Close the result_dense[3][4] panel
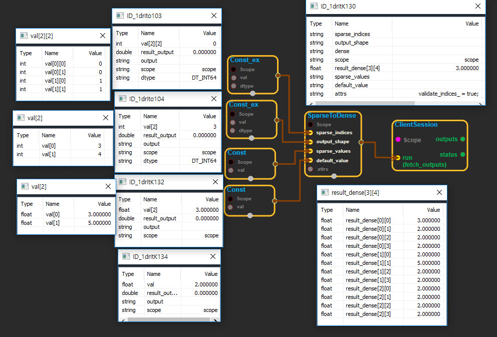 439,192
